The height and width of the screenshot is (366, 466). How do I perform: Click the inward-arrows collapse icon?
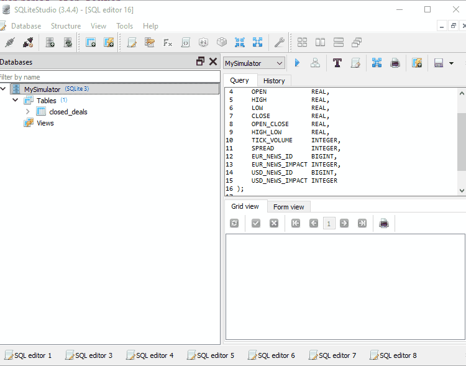click(x=240, y=42)
